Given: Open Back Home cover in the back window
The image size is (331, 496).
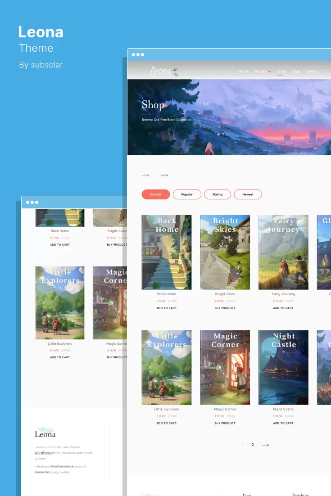Looking at the screenshot, I should 60,218.
